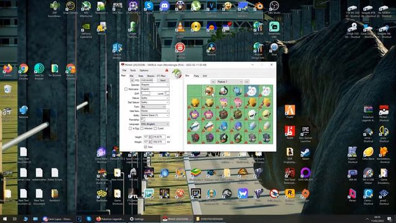Switch to the SAV tab
Viewport: 396px width, 223px height.
(205, 76)
